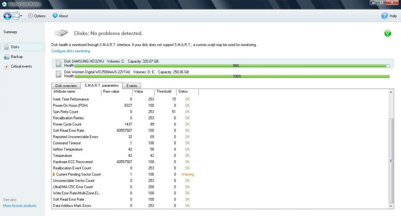Click the About info icon
This screenshot has width=401, height=216.
coord(55,16)
